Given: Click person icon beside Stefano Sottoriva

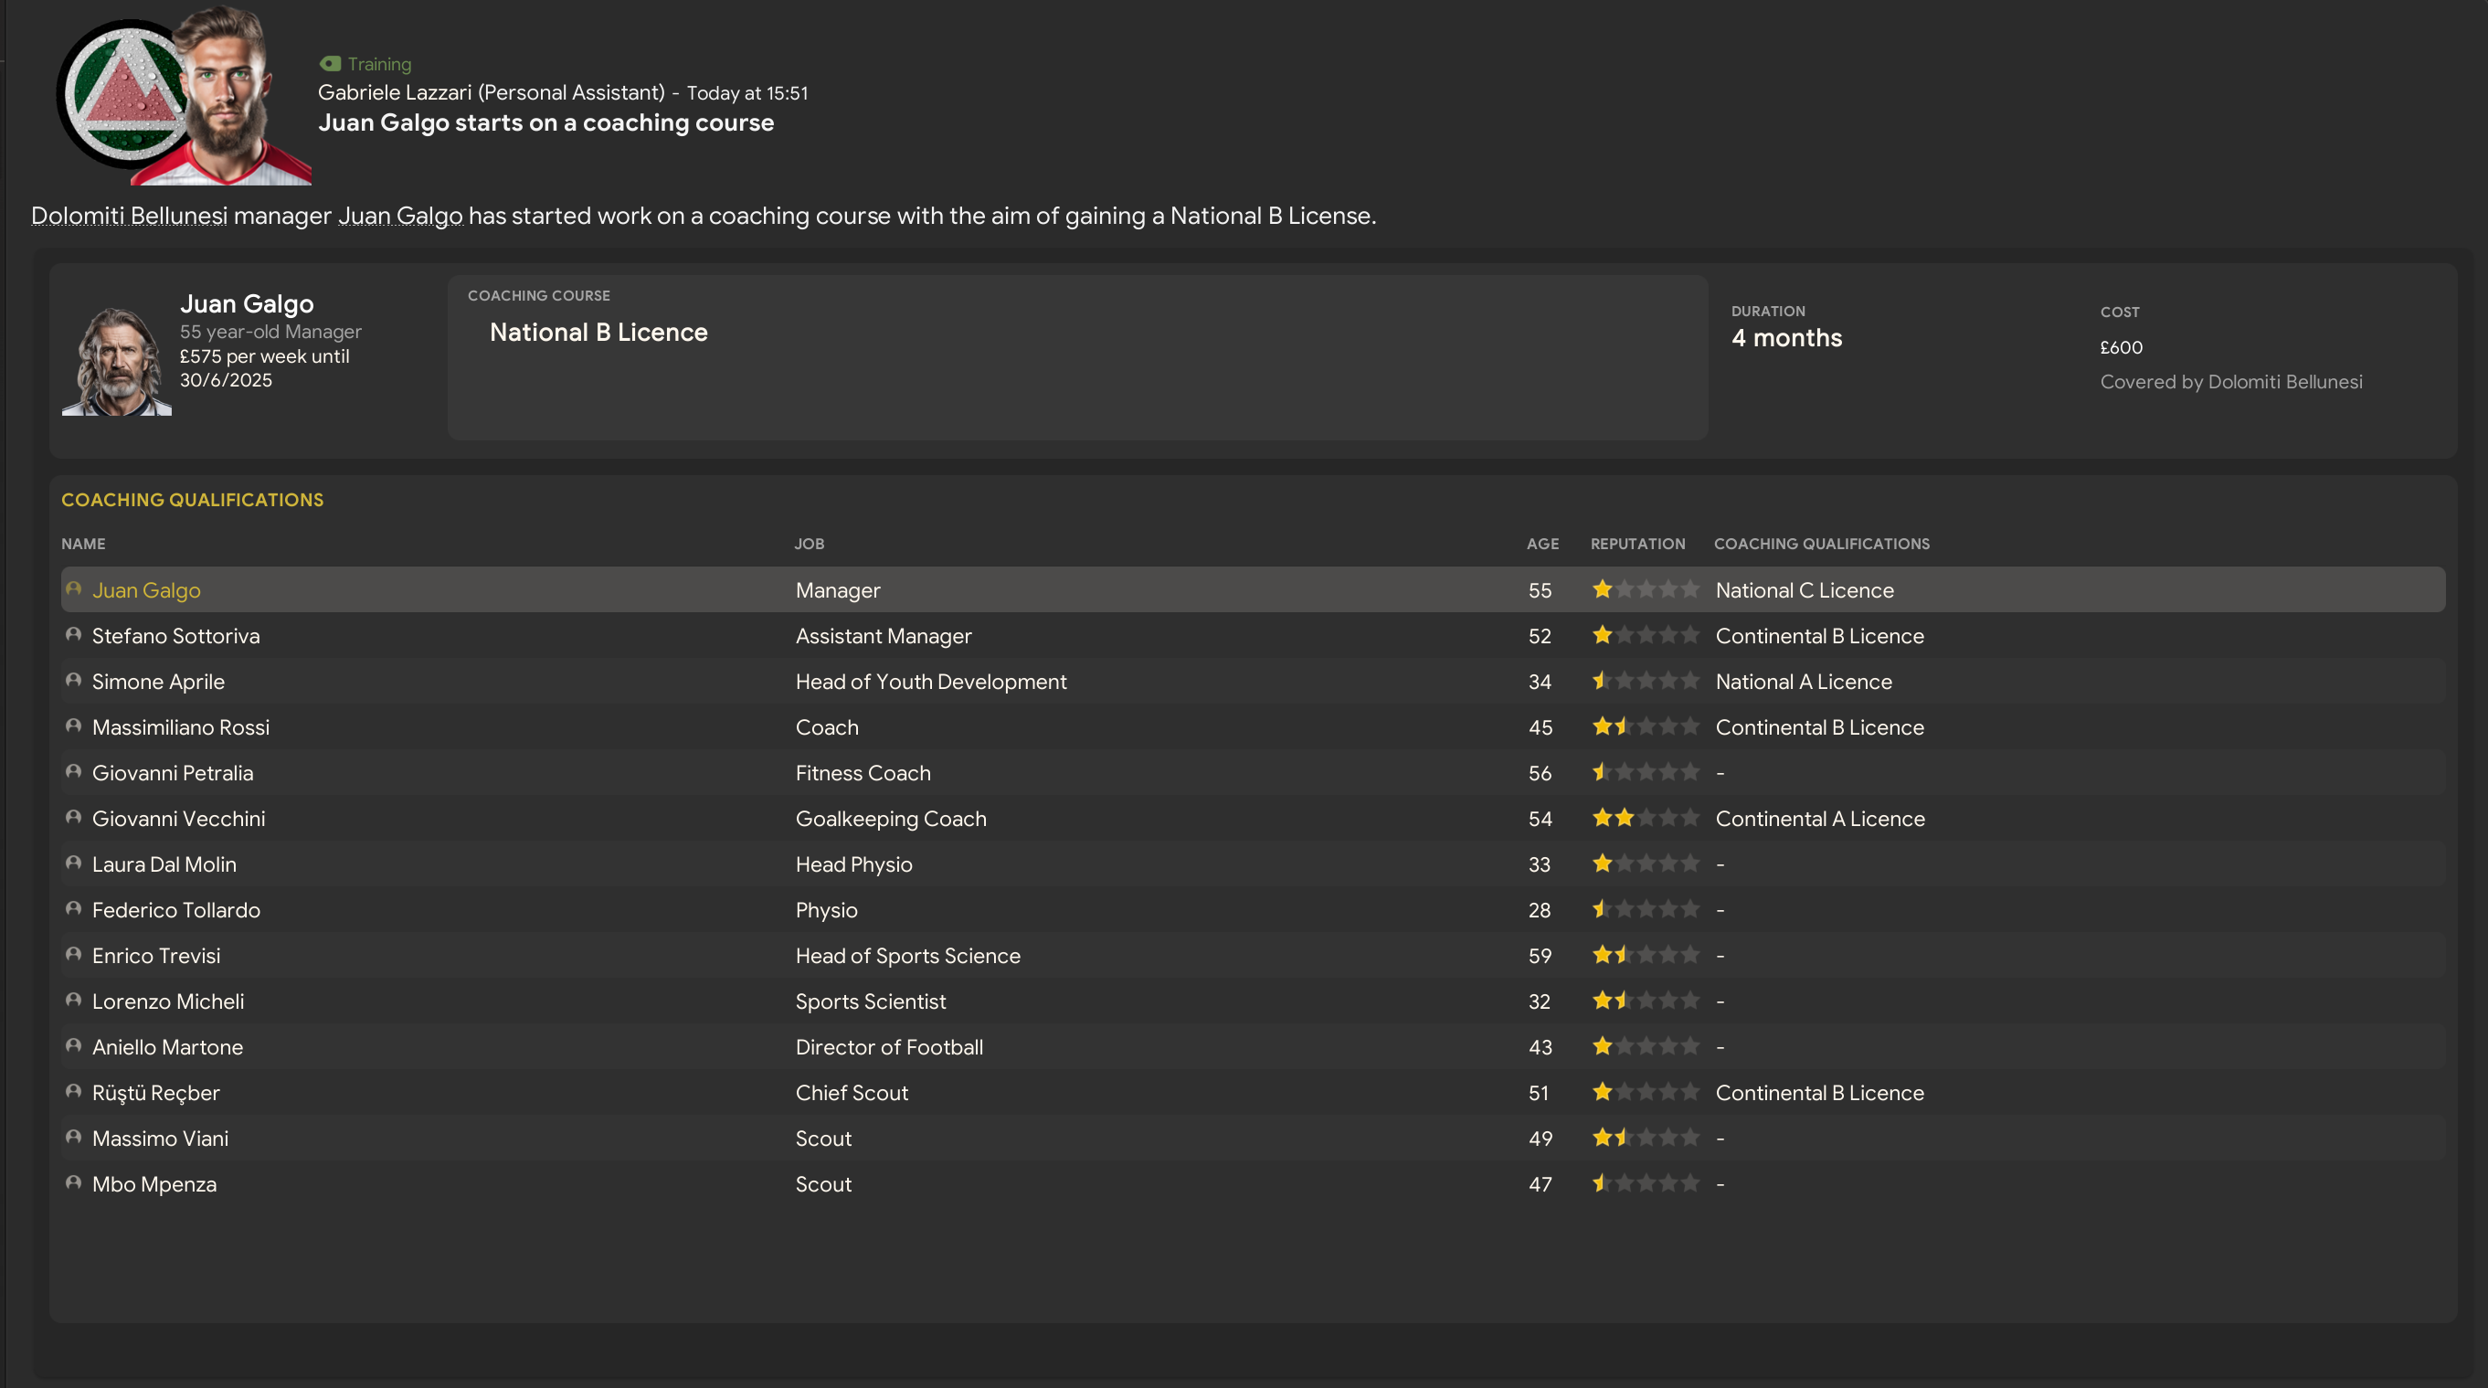Looking at the screenshot, I should pyautogui.click(x=73, y=634).
